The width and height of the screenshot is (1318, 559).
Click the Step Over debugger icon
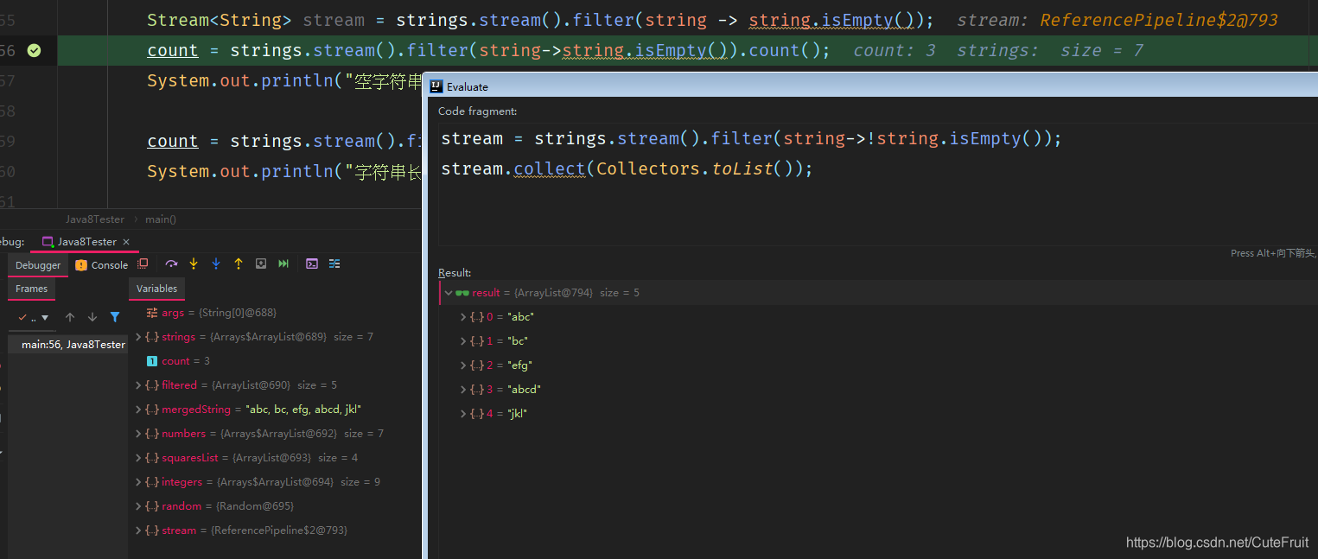coord(171,264)
